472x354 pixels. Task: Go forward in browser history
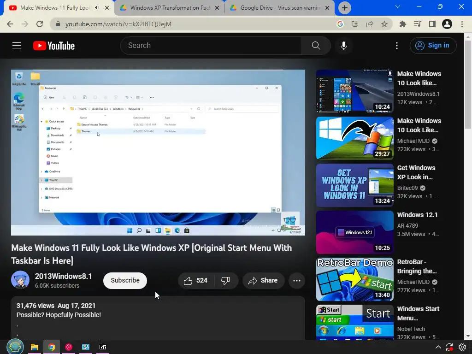click(25, 24)
